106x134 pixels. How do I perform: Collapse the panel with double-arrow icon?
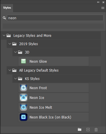click(98, 2)
